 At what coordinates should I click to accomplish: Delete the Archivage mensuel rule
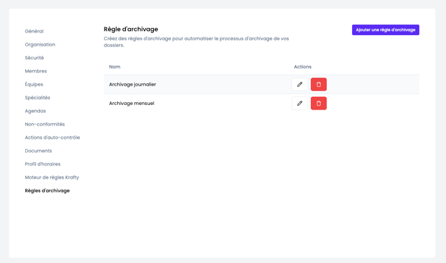click(319, 103)
